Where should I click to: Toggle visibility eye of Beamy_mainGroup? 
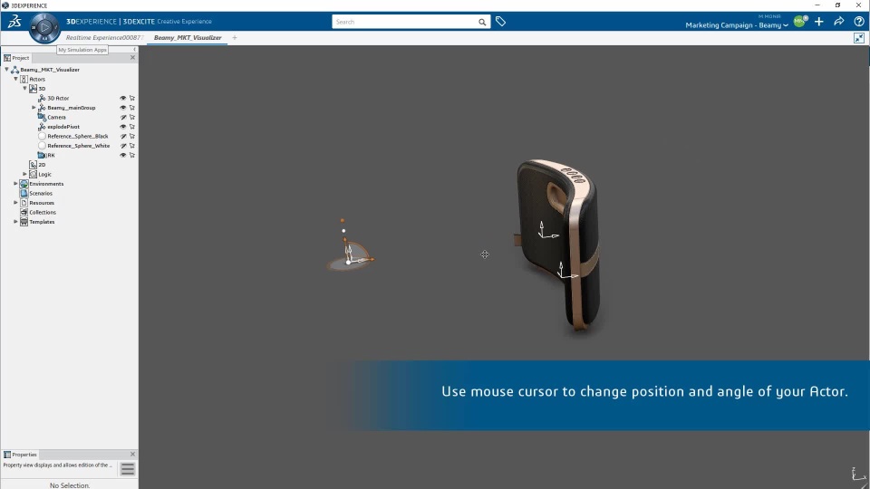123,108
